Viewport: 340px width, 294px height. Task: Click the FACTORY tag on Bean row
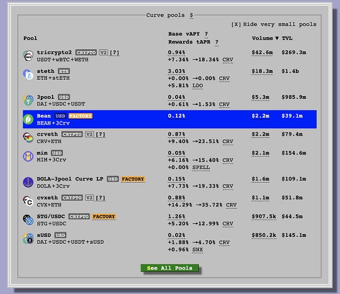tap(80, 116)
